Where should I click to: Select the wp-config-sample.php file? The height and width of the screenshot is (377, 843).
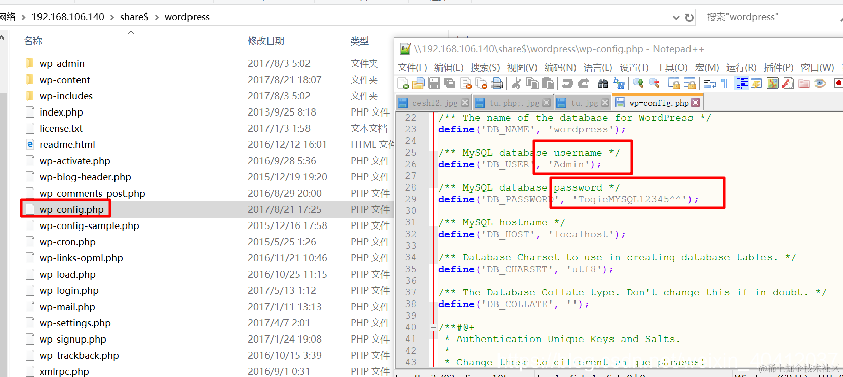pyautogui.click(x=89, y=226)
